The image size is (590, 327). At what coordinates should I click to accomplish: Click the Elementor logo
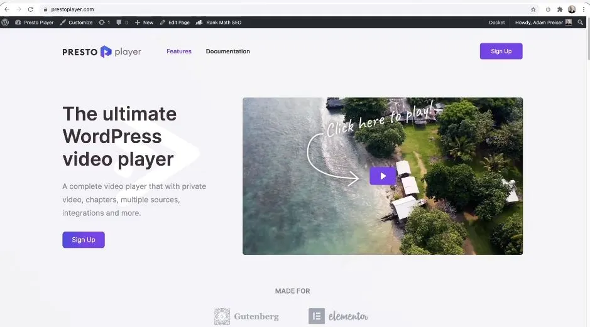[338, 316]
